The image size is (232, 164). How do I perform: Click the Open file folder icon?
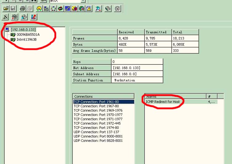6,9
